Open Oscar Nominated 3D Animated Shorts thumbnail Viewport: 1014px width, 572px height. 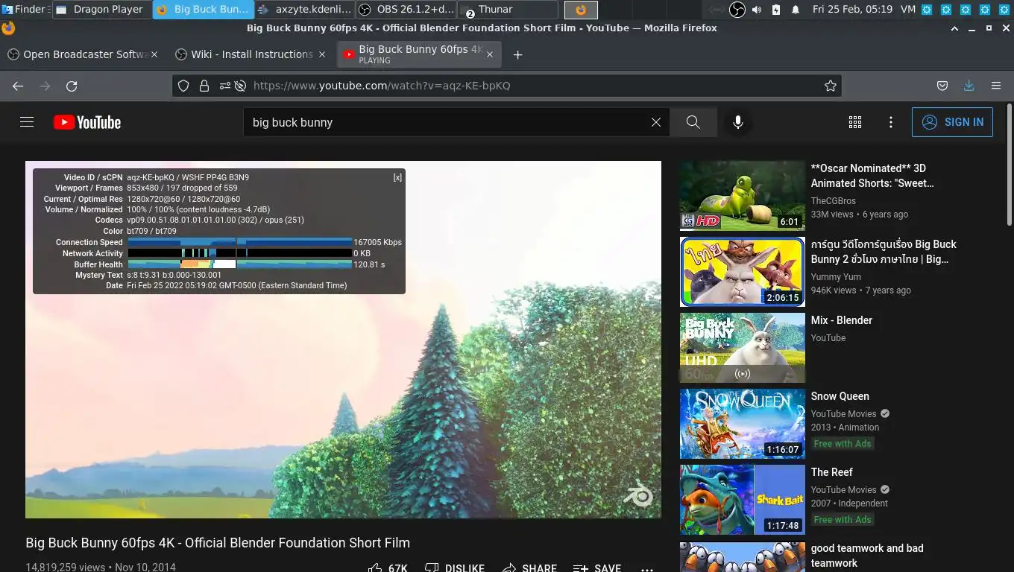click(743, 196)
